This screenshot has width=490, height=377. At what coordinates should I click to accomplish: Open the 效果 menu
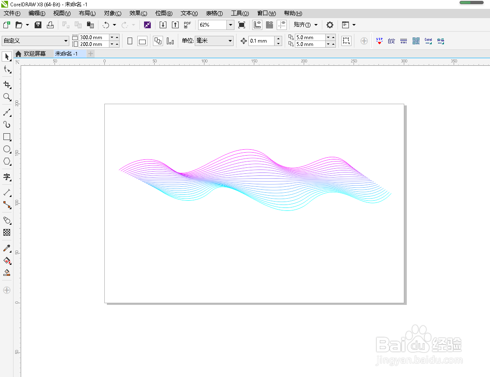click(x=138, y=13)
